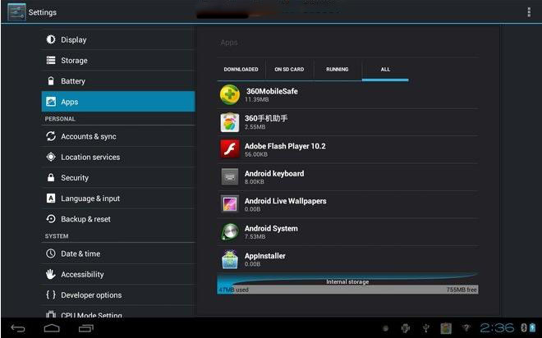This screenshot has height=338, width=542.
Task: Open Developer options entry
Action: coord(118,295)
